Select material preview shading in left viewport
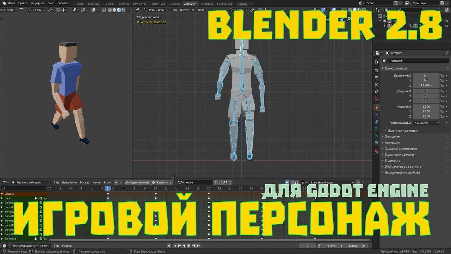 (x=119, y=10)
